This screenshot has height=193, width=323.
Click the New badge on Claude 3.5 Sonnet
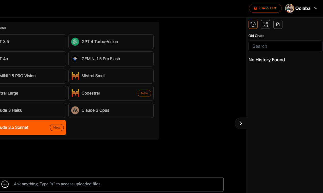57,127
